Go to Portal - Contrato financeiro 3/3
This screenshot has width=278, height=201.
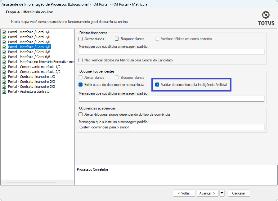tap(31, 87)
